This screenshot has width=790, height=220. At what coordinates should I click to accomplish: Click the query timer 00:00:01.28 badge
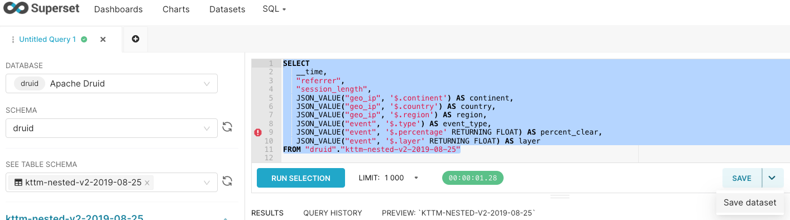click(473, 178)
